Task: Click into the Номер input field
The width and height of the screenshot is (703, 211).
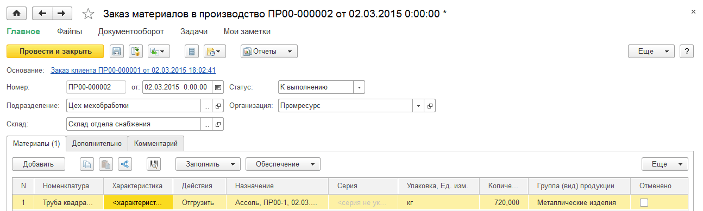Action: pos(96,87)
